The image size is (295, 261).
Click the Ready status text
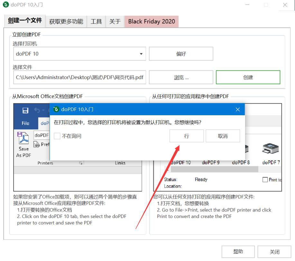point(201,179)
